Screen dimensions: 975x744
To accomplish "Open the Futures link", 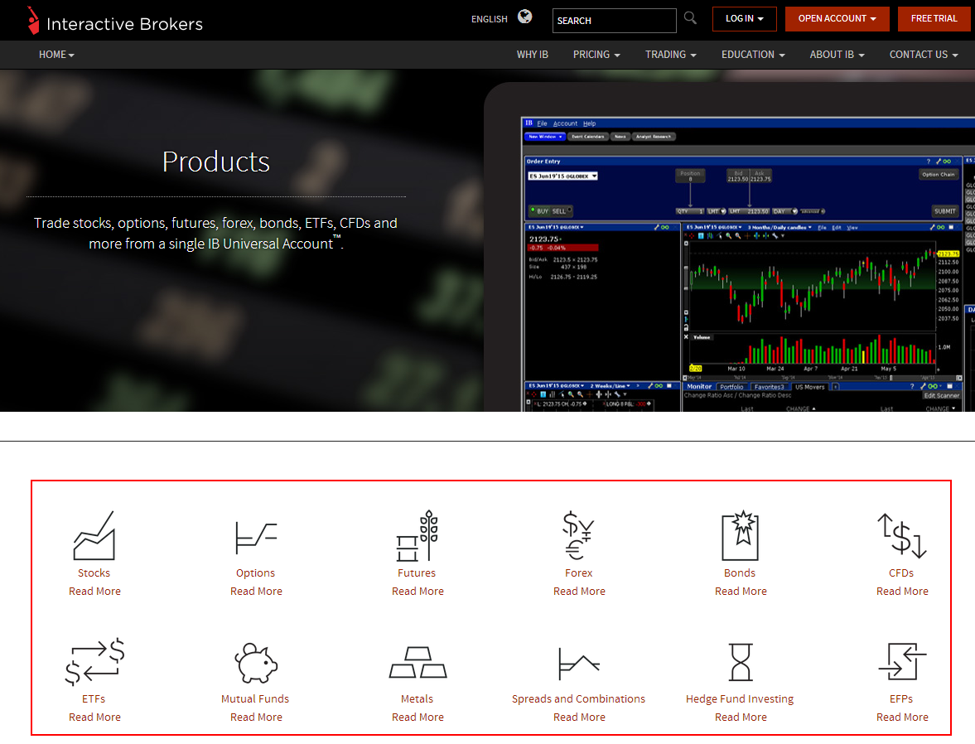I will pos(417,573).
